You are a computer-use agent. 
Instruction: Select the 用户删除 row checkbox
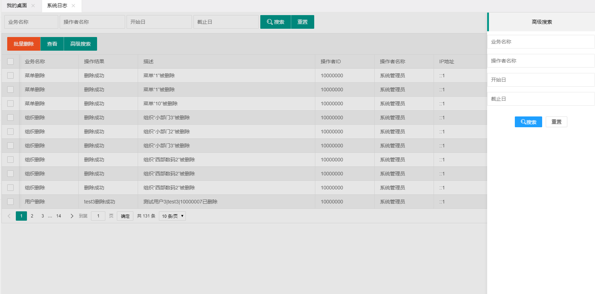tap(10, 202)
